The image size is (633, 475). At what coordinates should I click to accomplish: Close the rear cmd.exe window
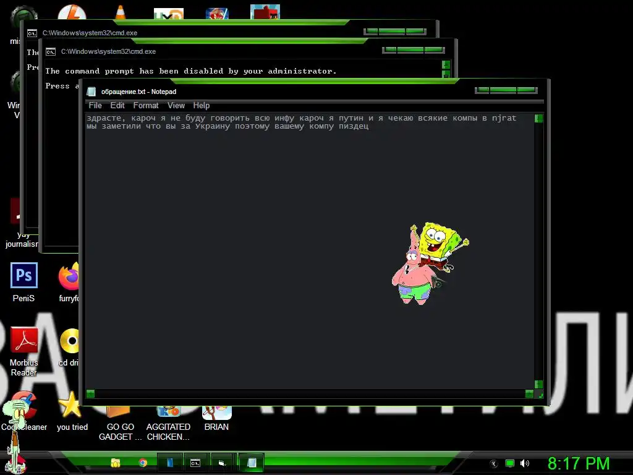click(415, 31)
